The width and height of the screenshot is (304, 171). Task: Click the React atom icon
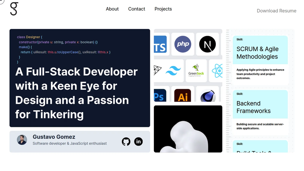pyautogui.click(x=217, y=71)
